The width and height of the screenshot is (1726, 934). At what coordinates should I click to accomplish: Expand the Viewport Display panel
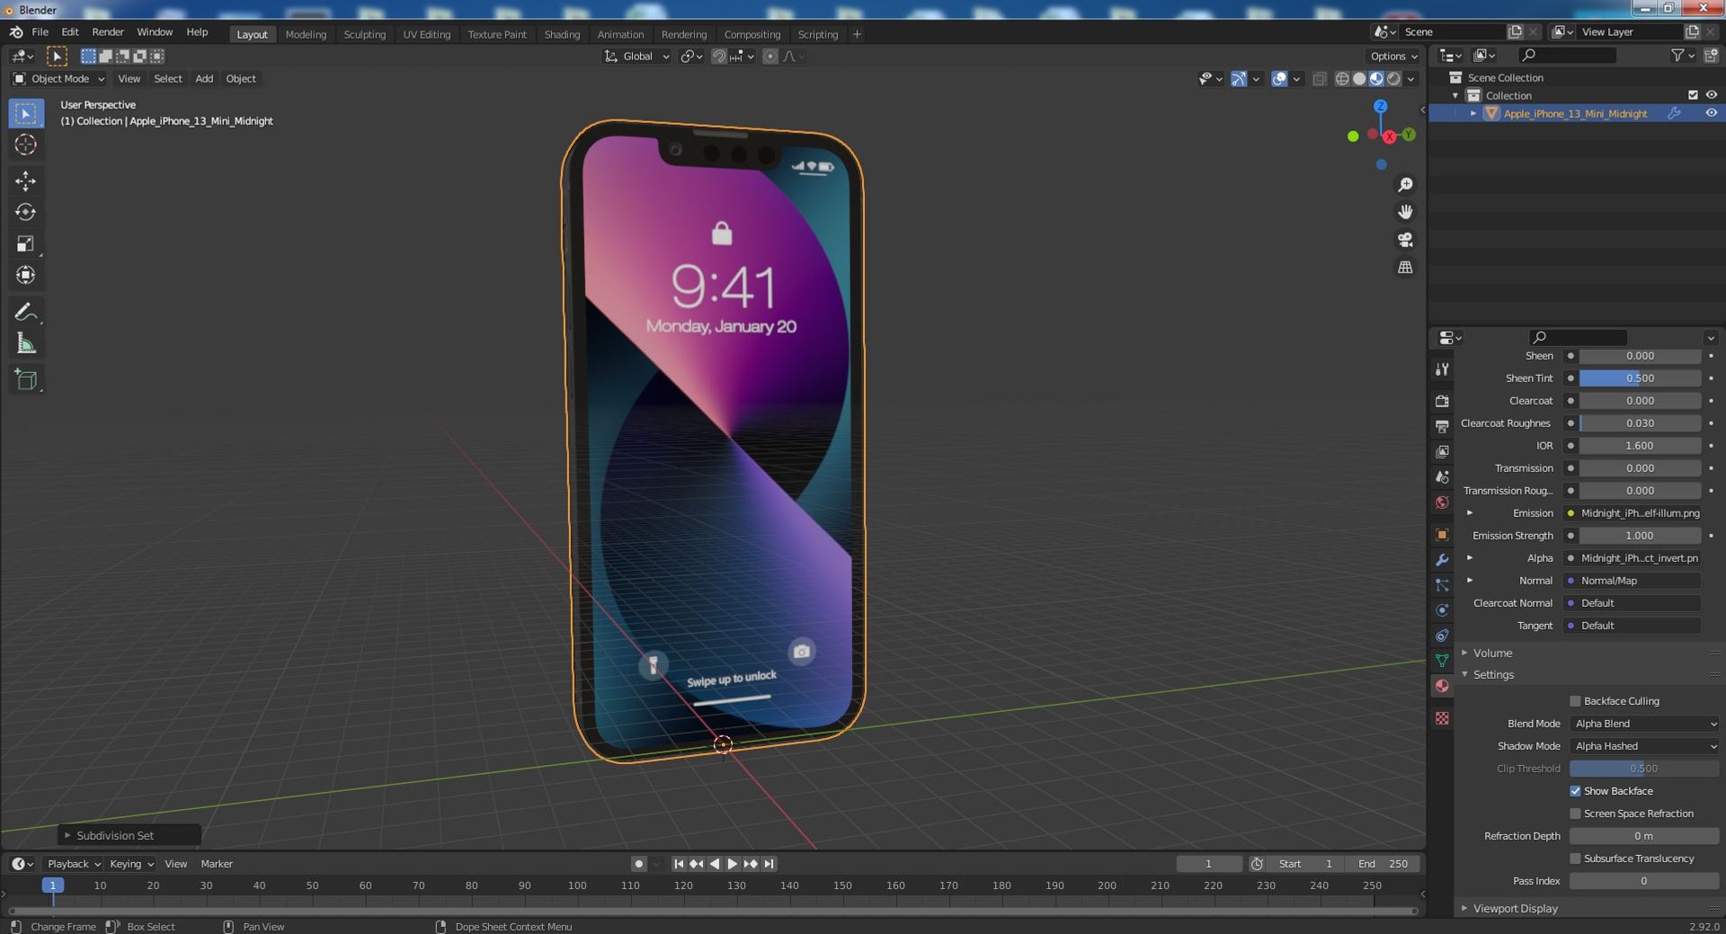pyautogui.click(x=1515, y=909)
